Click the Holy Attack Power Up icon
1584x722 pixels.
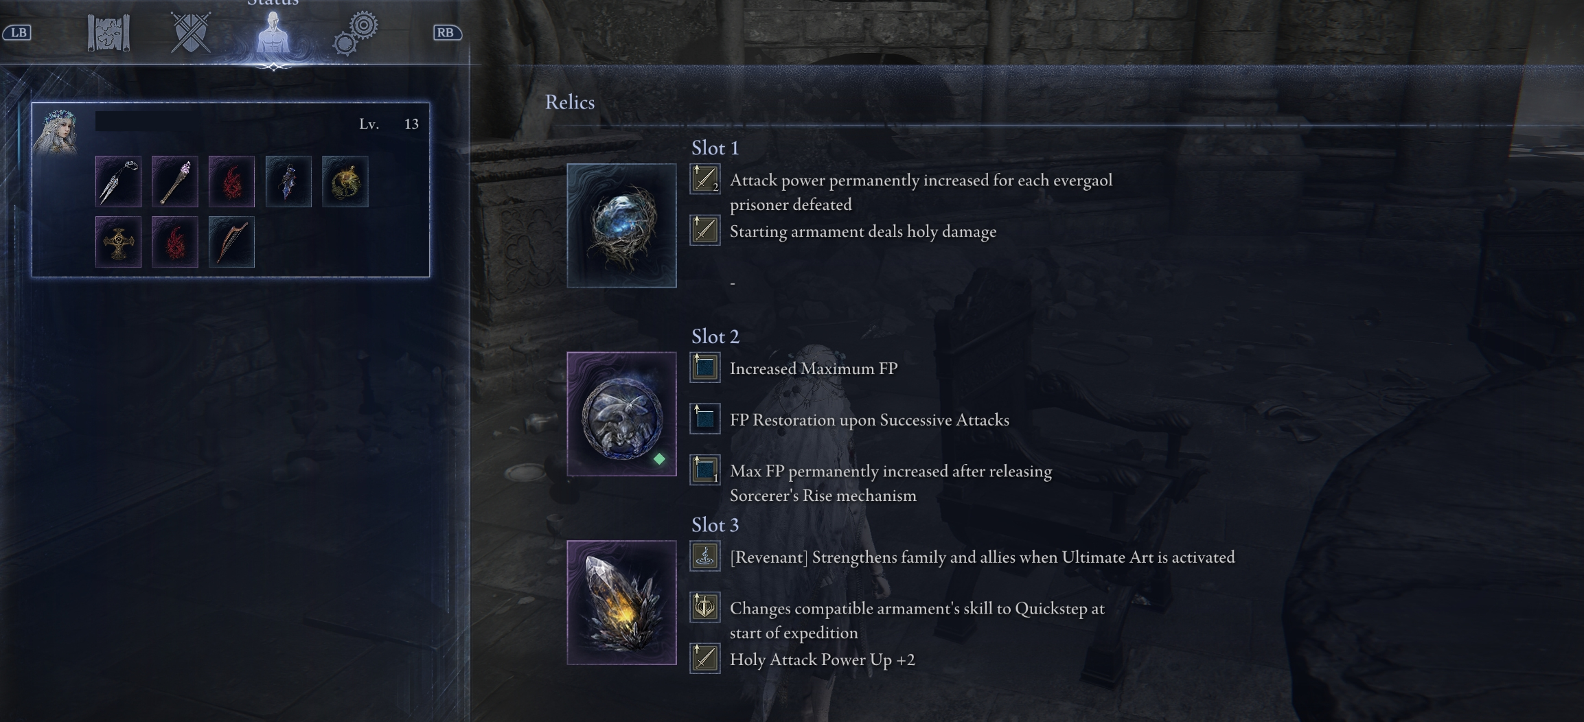705,659
